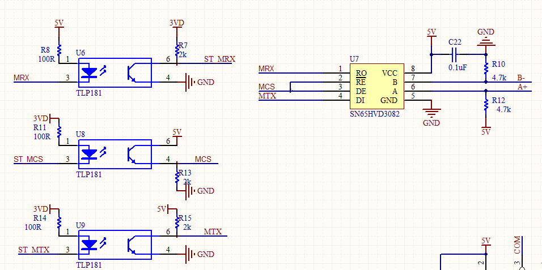Image resolution: width=542 pixels, height=270 pixels.
Task: Click the ST_MRX net label
Action: (x=219, y=59)
